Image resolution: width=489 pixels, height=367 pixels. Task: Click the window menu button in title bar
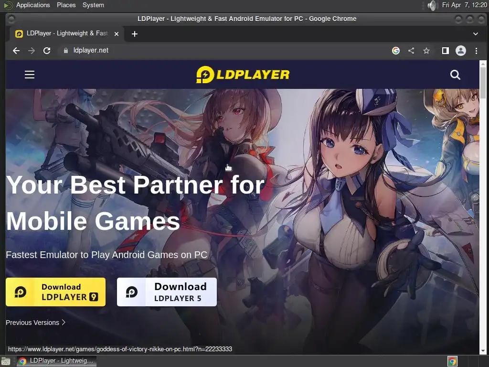pos(11,19)
